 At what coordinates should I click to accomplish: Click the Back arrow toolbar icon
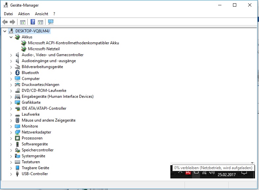click(x=5, y=22)
